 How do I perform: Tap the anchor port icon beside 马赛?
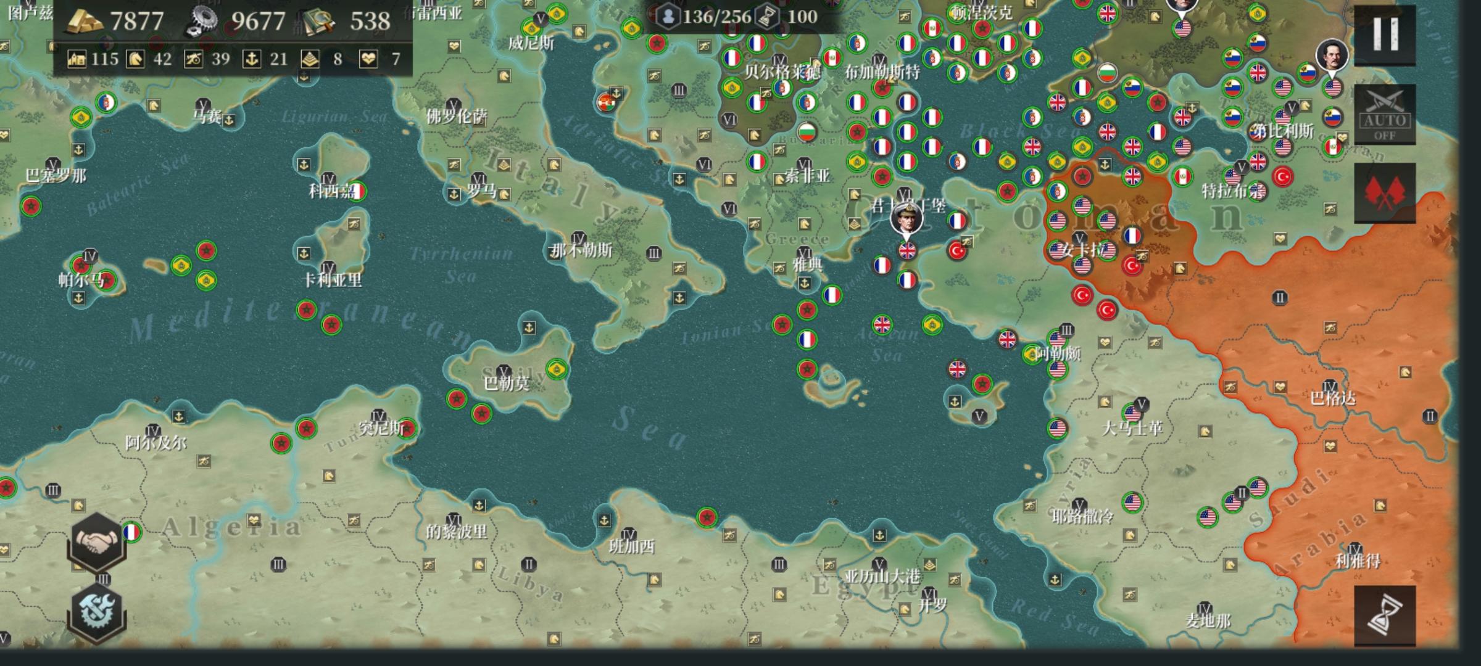tap(229, 120)
